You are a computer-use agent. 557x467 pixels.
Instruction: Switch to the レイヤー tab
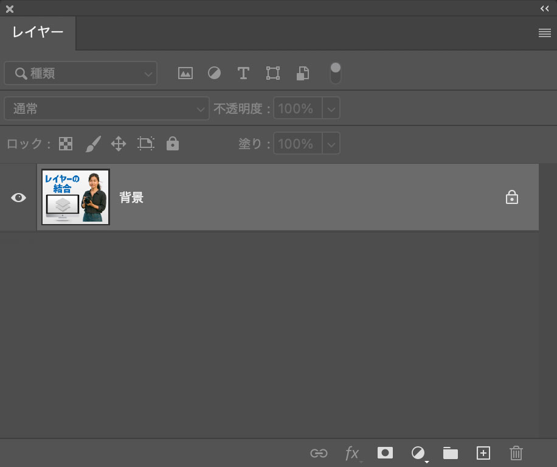(38, 32)
